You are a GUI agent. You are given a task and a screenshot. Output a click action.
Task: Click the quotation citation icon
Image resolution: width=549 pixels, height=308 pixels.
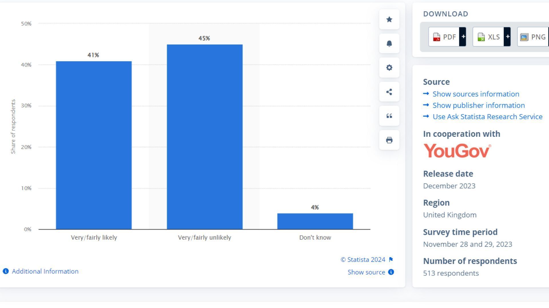[x=389, y=116]
